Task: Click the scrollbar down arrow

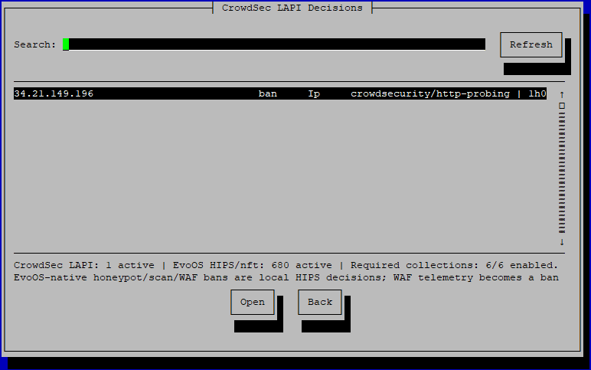Action: 562,242
